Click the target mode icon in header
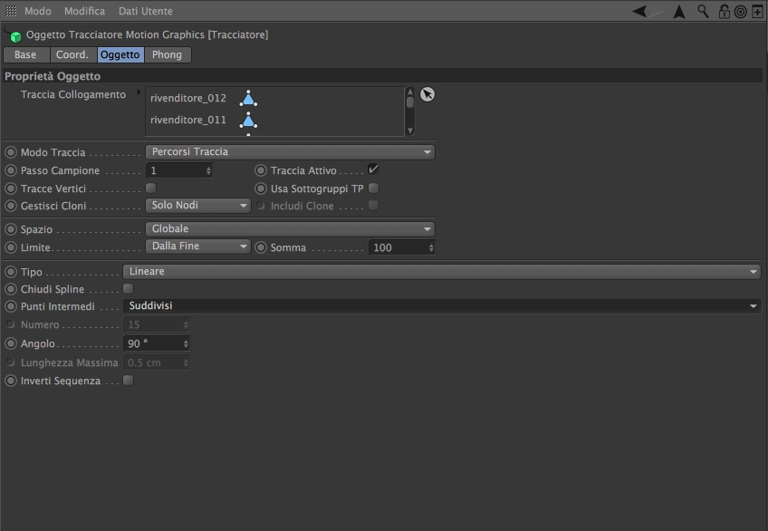 tap(741, 11)
